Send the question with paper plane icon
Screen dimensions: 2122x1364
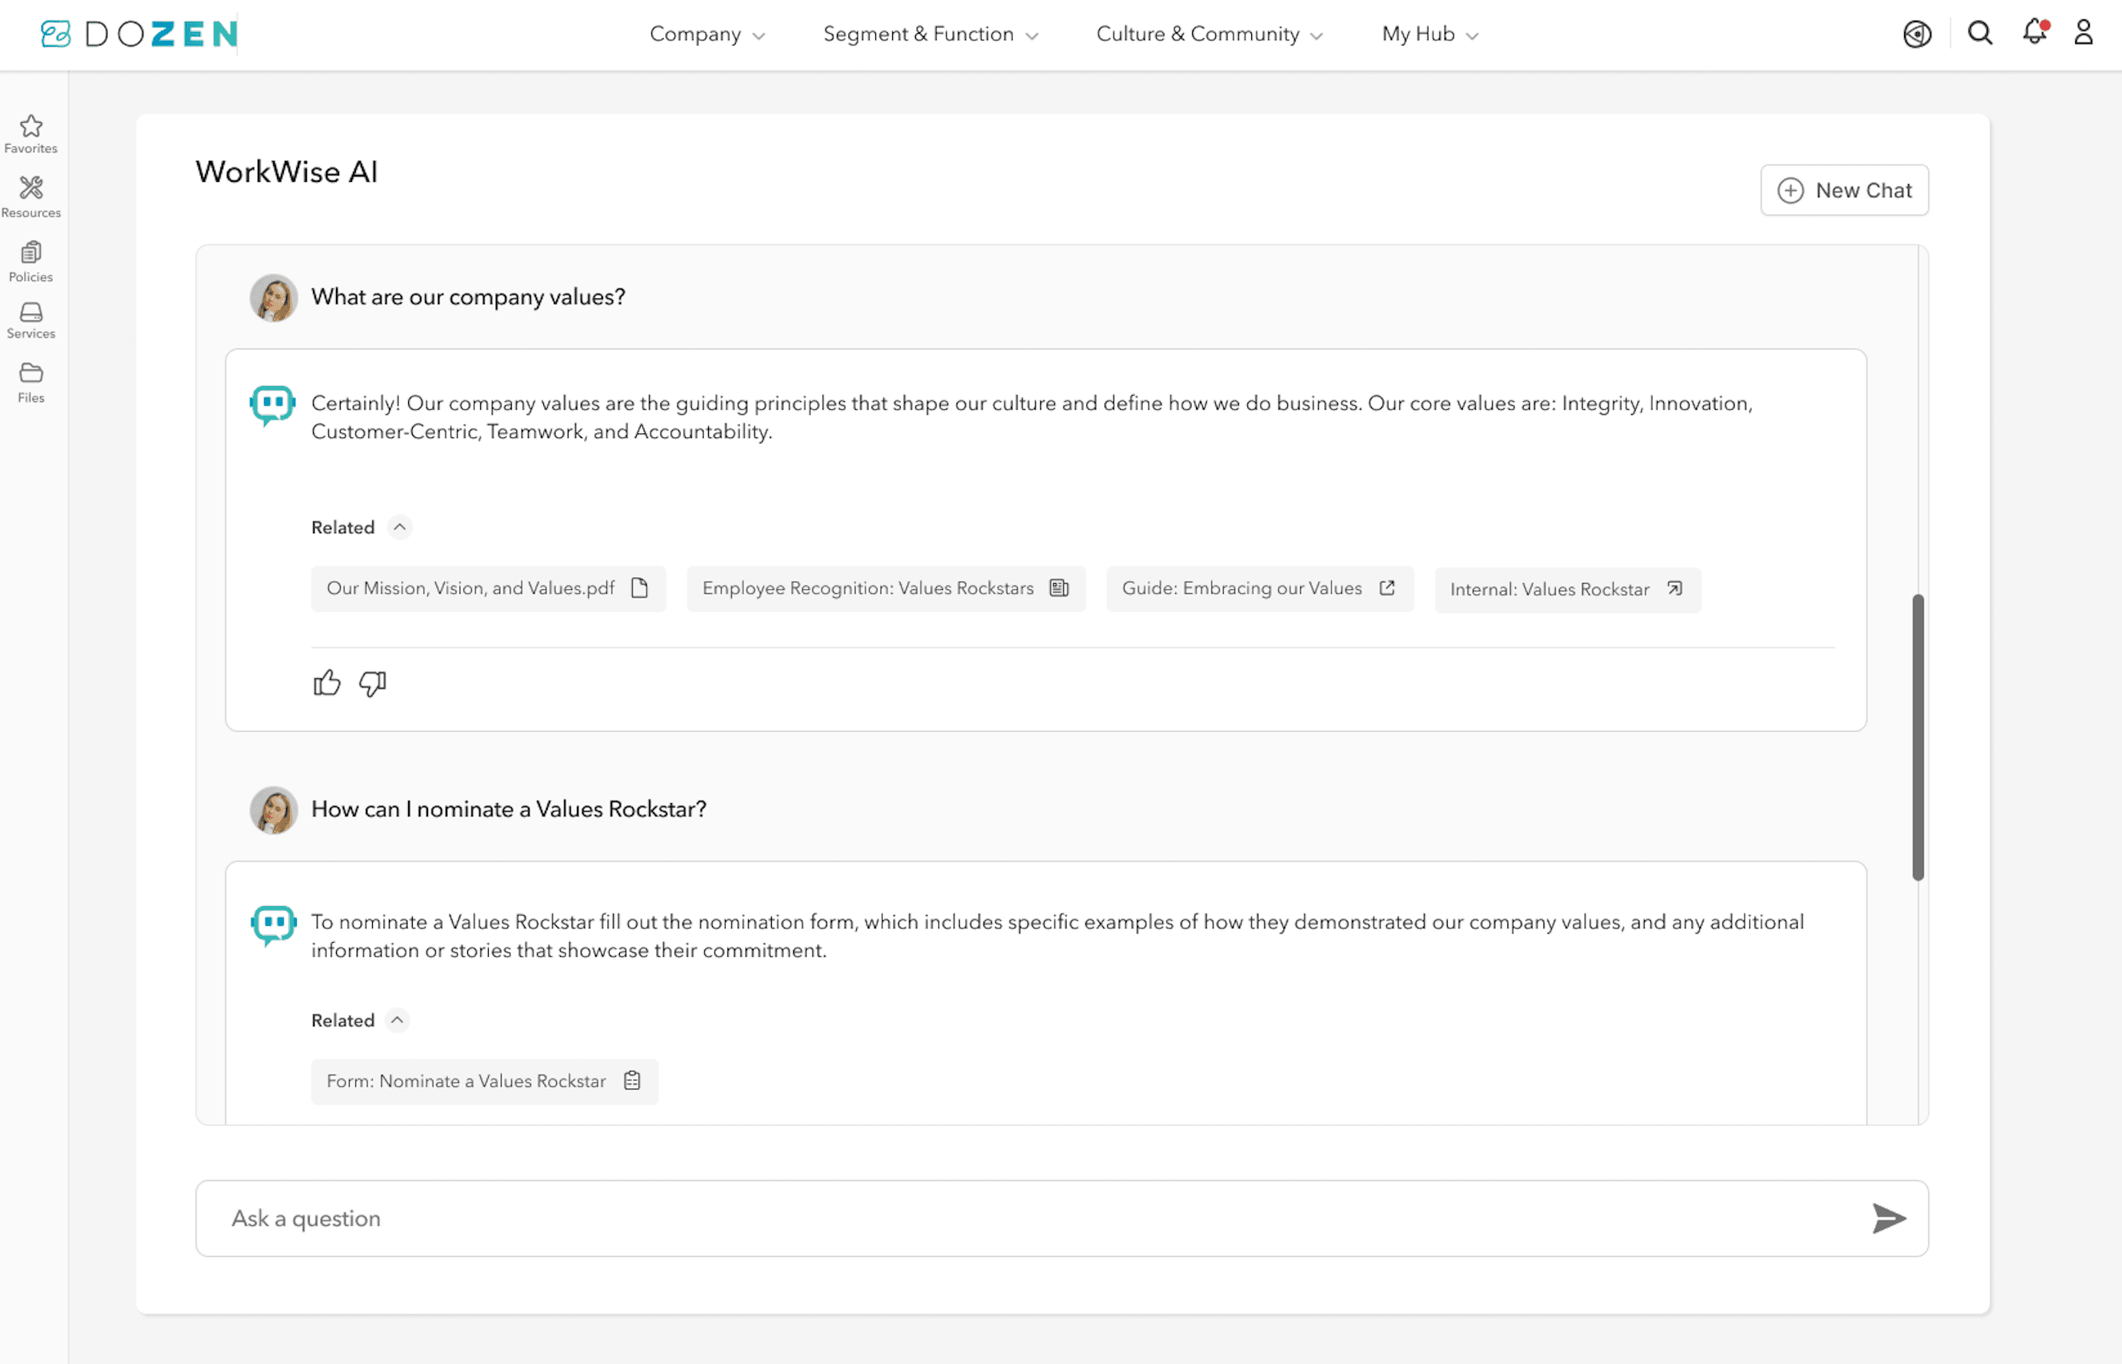click(x=1888, y=1219)
